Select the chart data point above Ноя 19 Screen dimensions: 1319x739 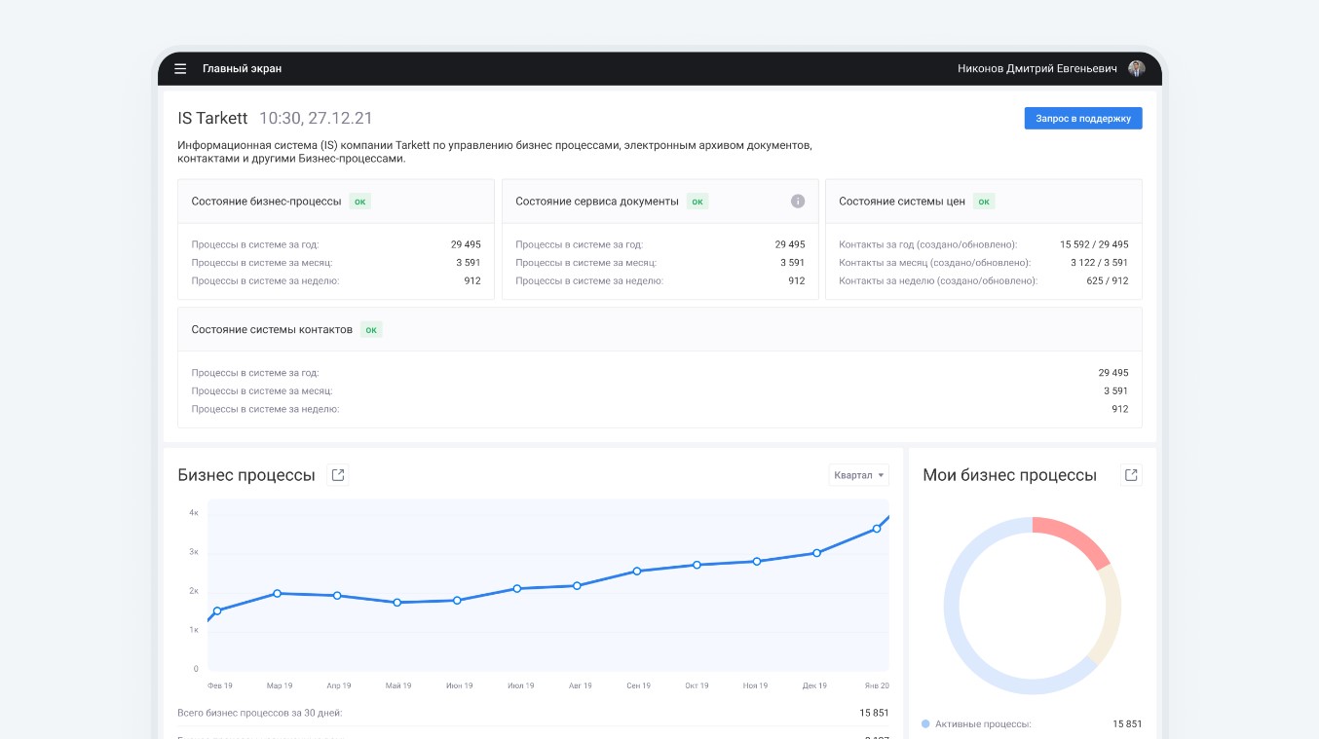pyautogui.click(x=757, y=561)
